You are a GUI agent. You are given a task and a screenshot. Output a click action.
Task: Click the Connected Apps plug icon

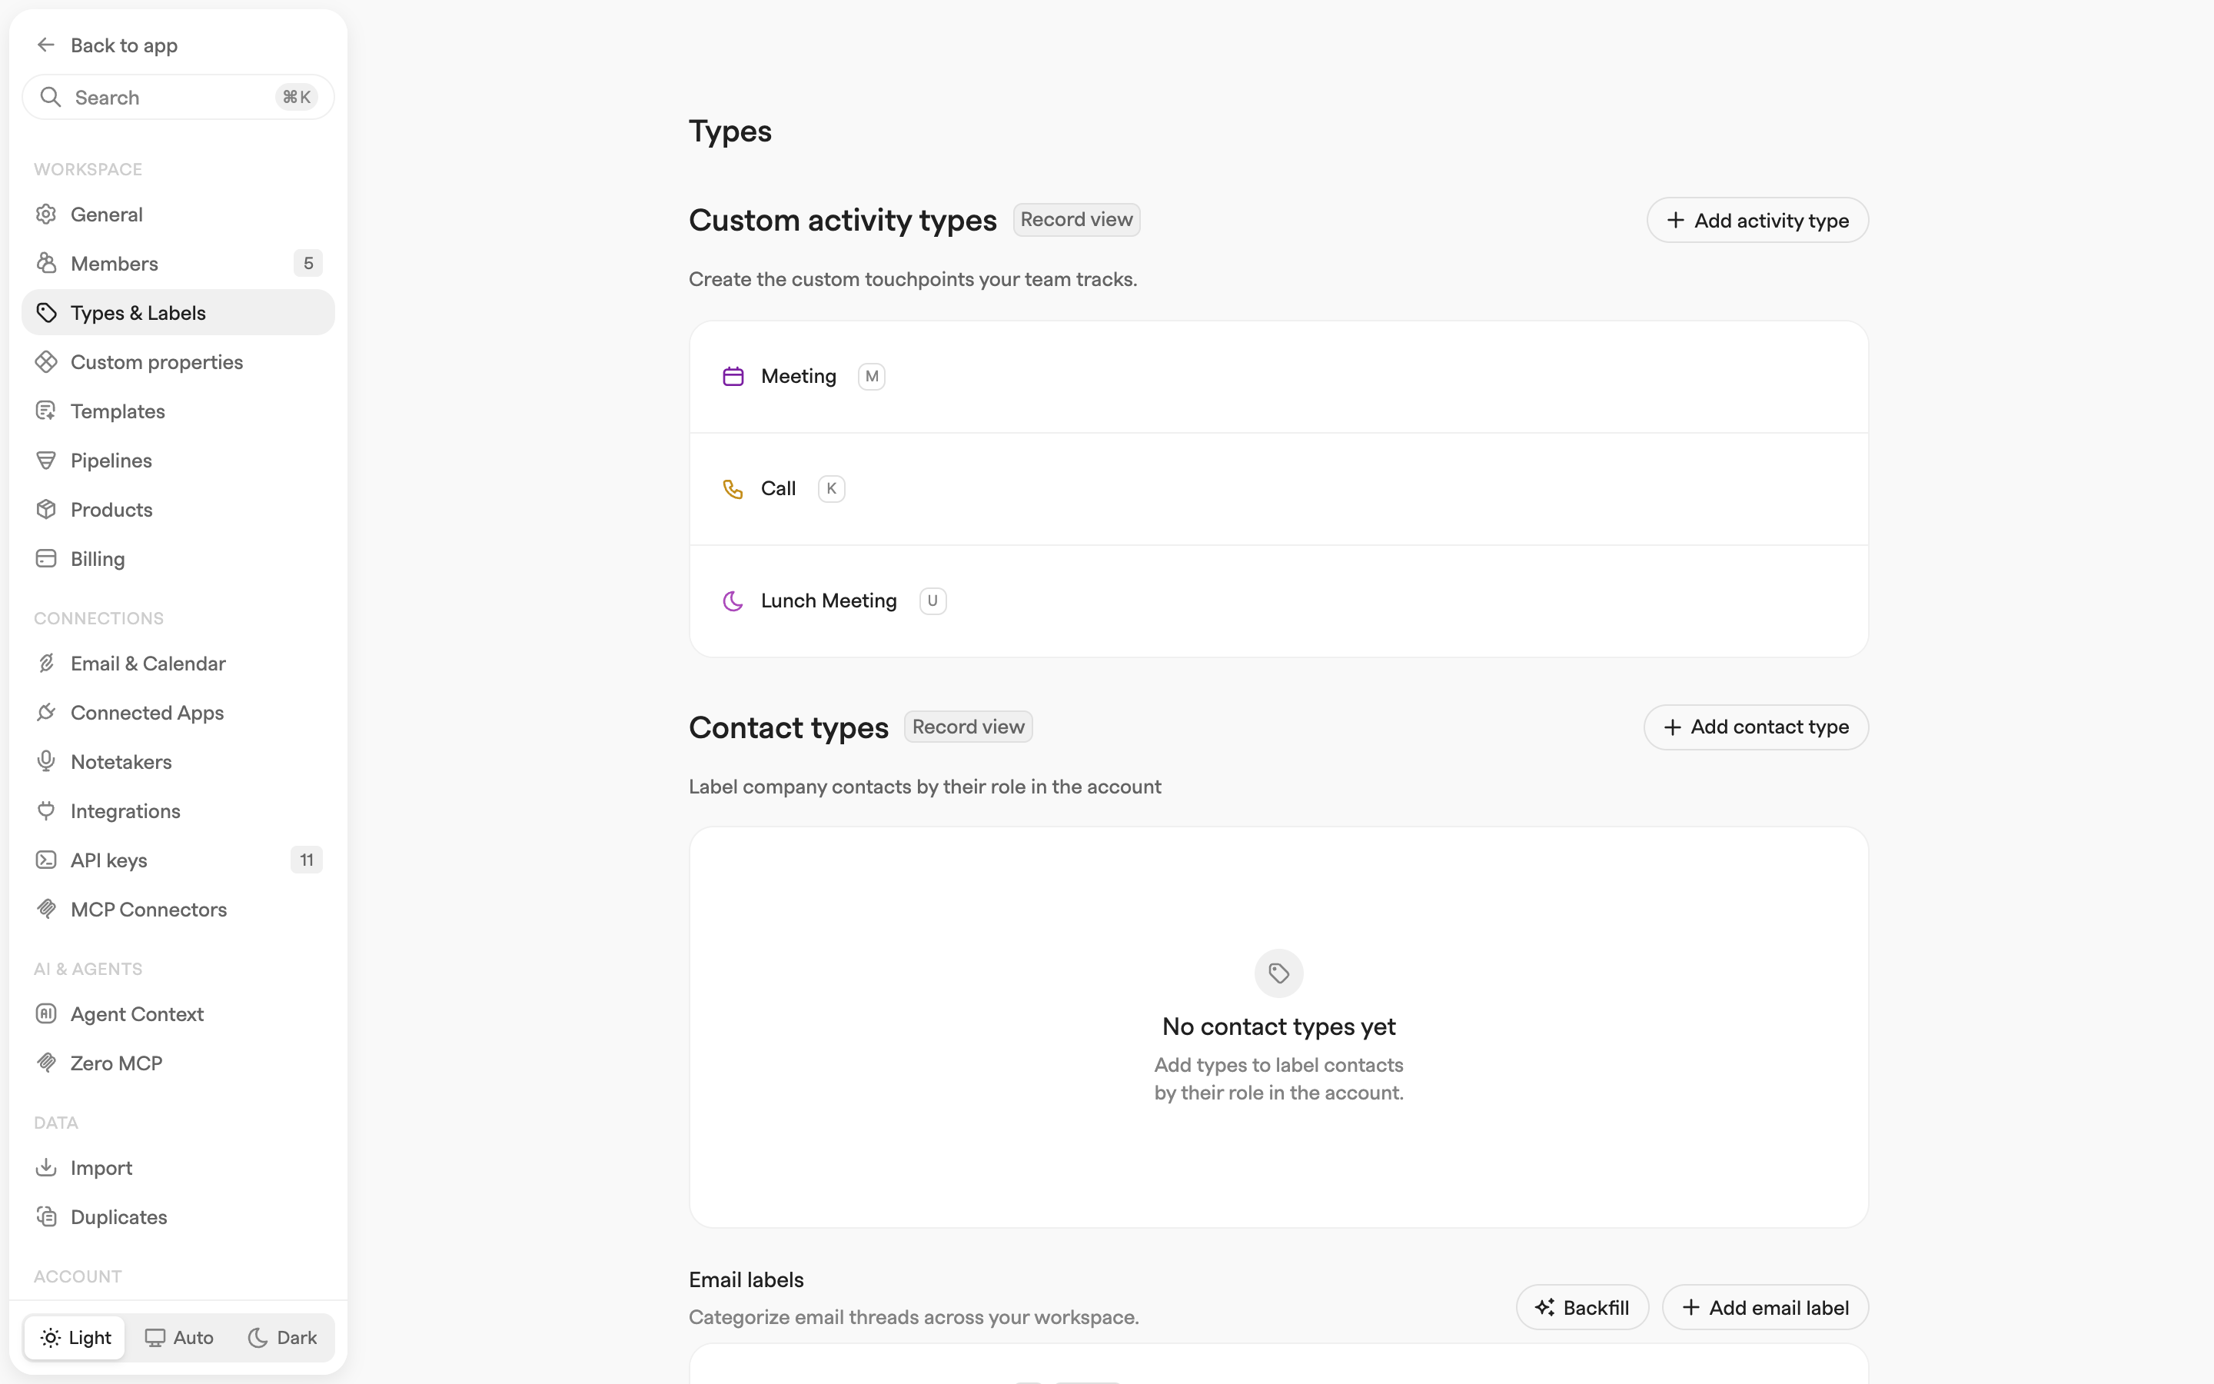click(x=46, y=712)
